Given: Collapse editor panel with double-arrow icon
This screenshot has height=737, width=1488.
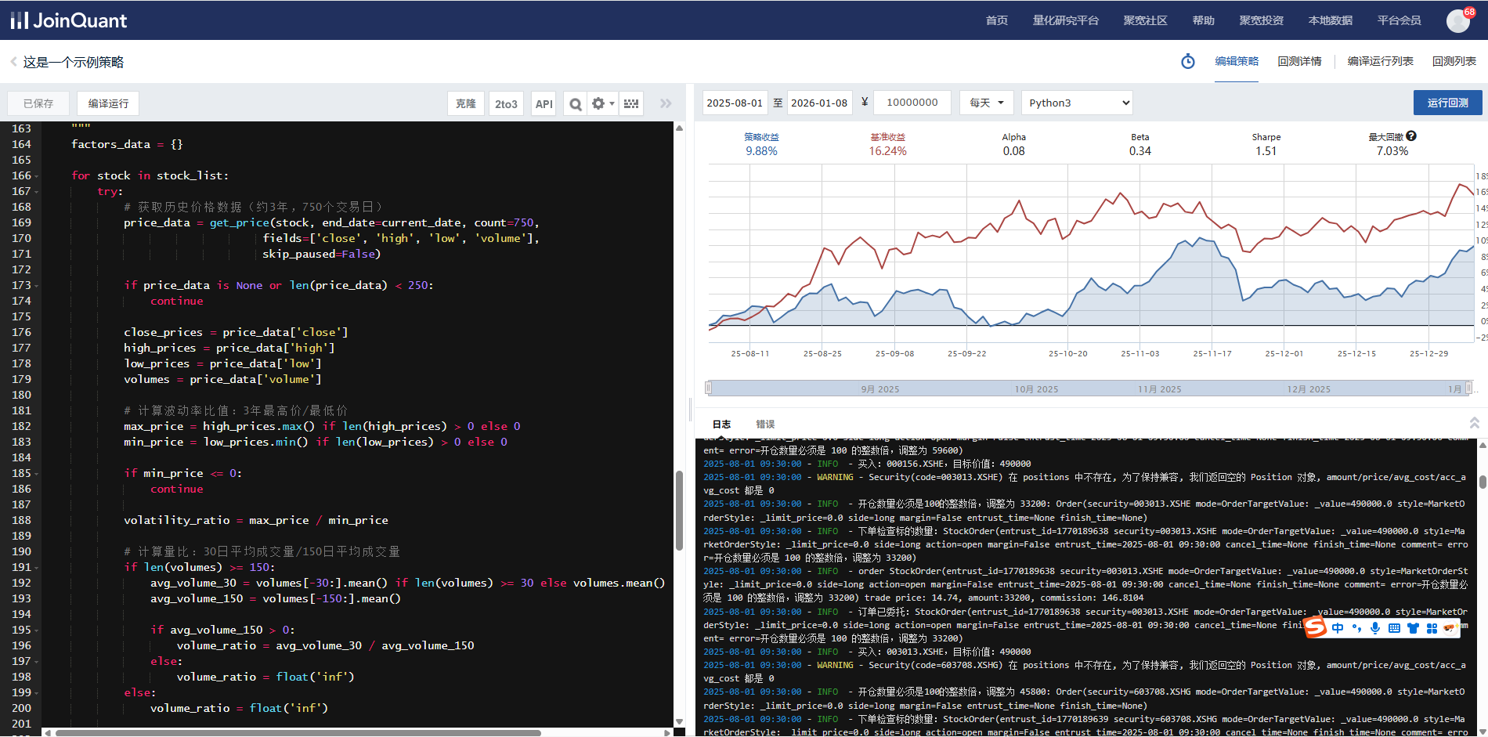Looking at the screenshot, I should click(666, 103).
